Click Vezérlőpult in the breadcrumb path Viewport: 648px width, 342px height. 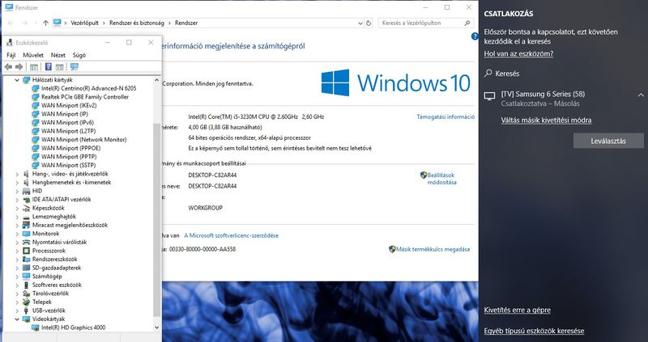pyautogui.click(x=85, y=23)
